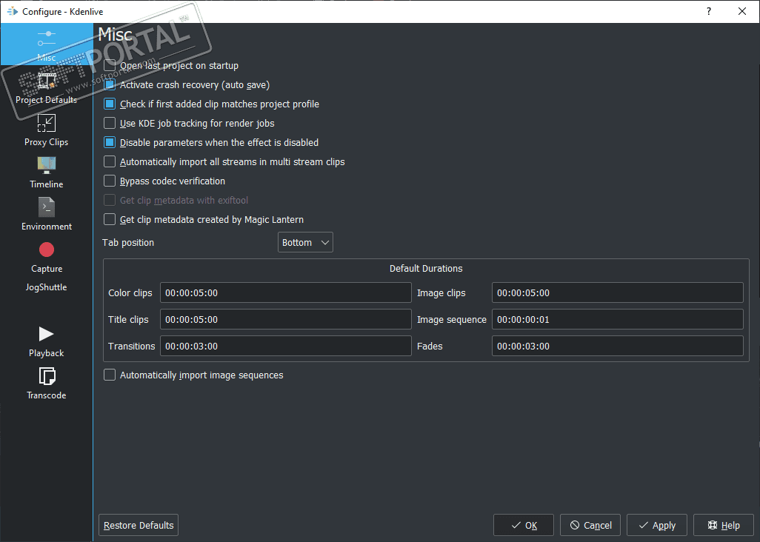This screenshot has width=760, height=542.
Task: Click the Default Durations group title
Action: coord(426,268)
